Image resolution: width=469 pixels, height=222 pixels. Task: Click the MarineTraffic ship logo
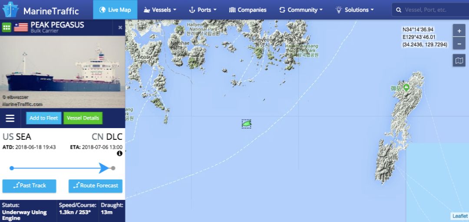tap(10, 10)
